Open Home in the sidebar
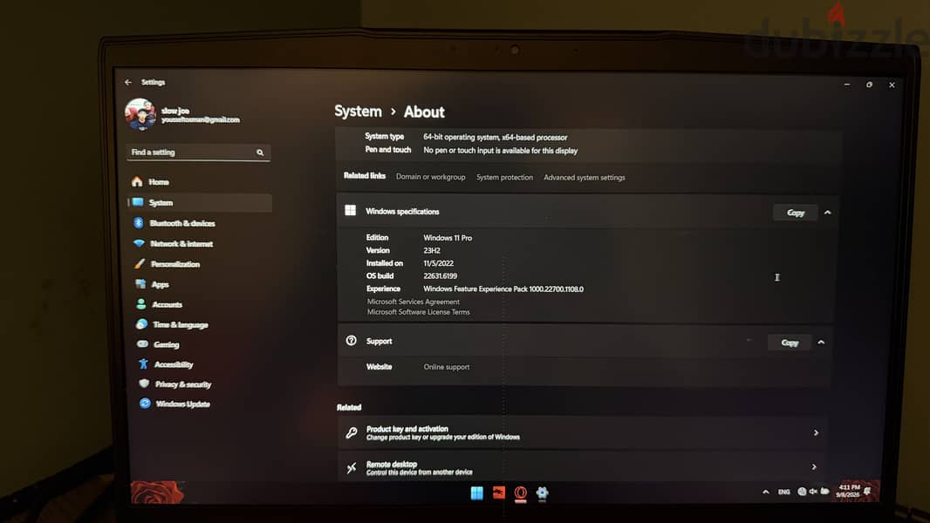 click(x=200, y=182)
